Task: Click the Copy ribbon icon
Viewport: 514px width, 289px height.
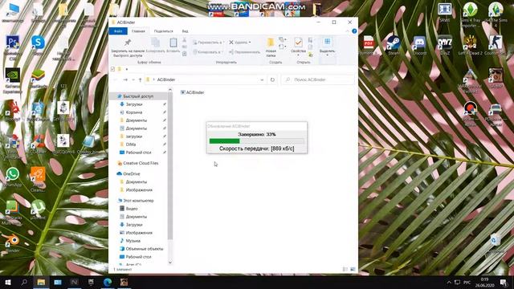Action: [155, 45]
